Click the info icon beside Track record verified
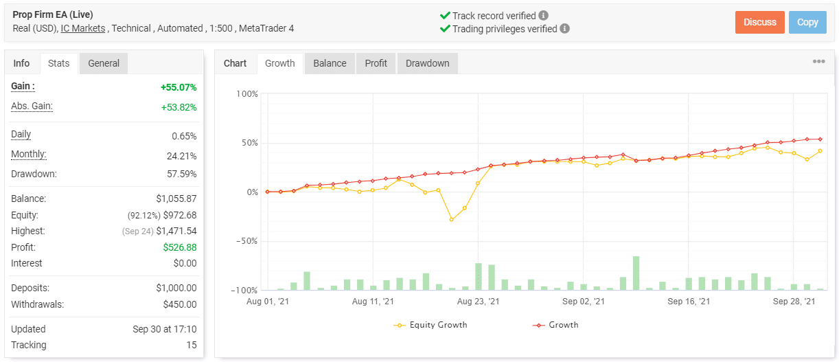 543,15
